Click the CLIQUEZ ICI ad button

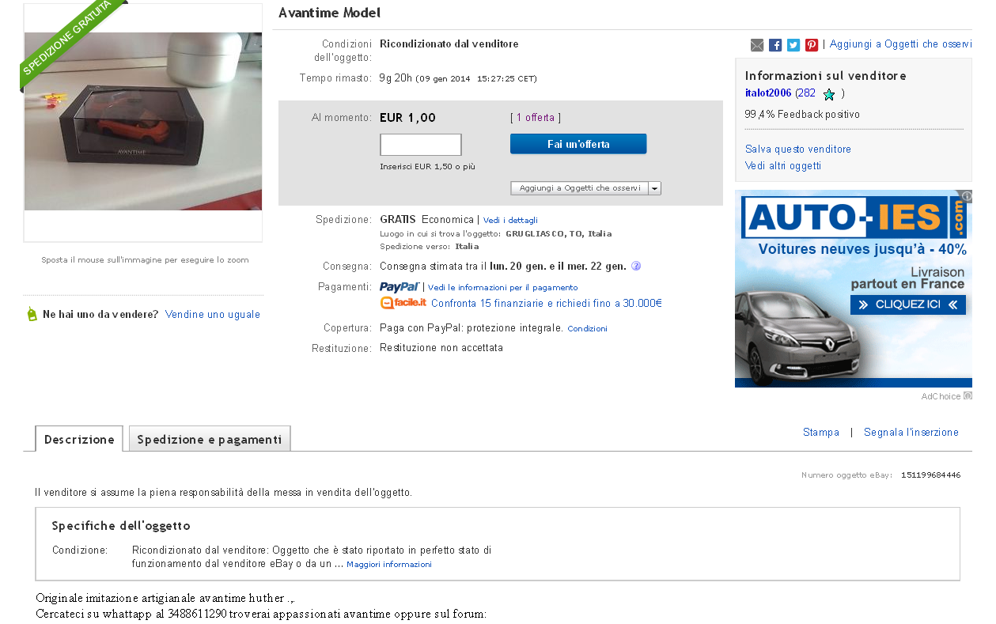tap(908, 304)
